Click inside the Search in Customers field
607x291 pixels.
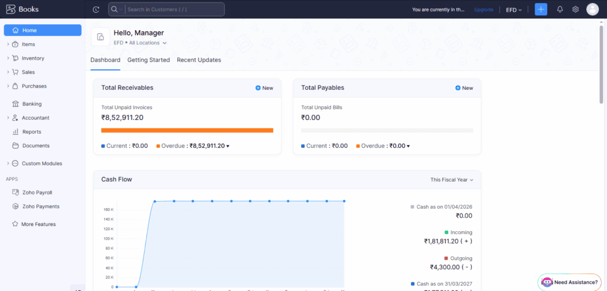[175, 9]
